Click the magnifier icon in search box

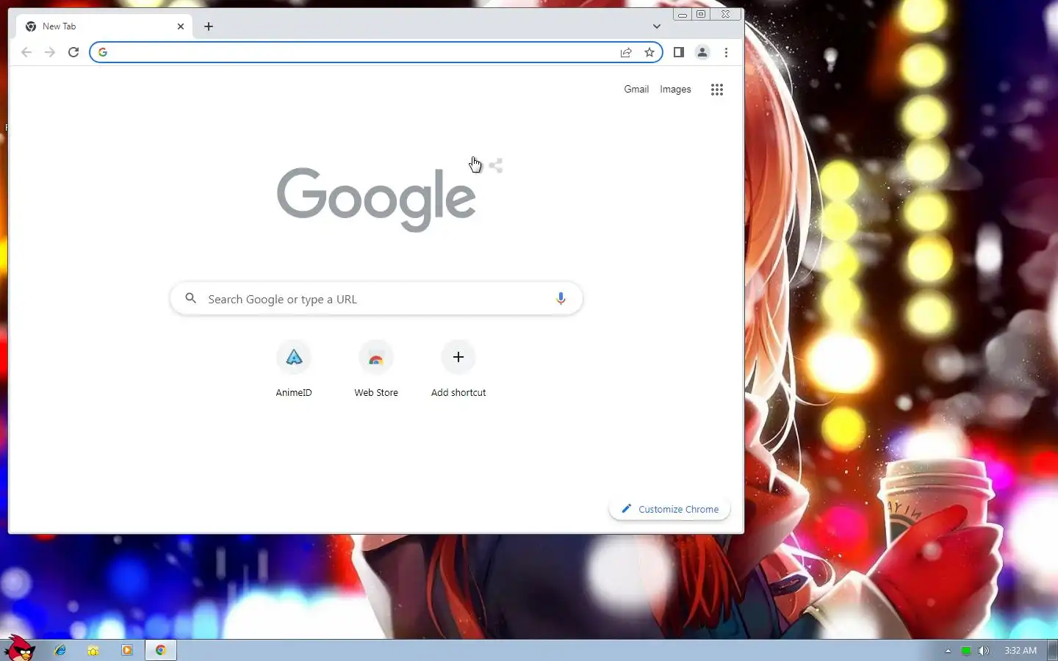pos(191,298)
